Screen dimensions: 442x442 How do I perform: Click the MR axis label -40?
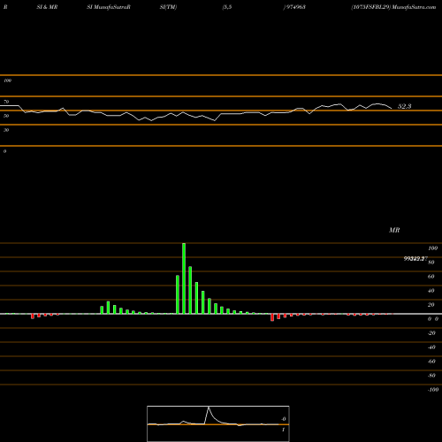click(x=431, y=347)
